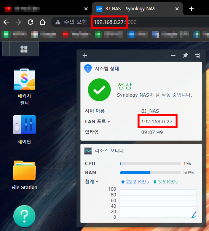The width and height of the screenshot is (209, 231).
Task: Click the 업타임 label
Action: point(92,132)
